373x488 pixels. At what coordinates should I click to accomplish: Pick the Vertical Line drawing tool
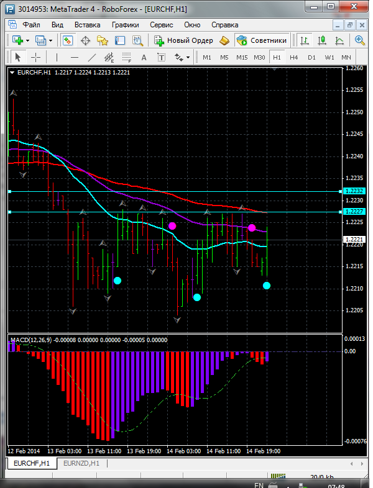[57, 57]
